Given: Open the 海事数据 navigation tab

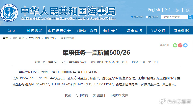Looking at the screenshot, I should (181, 30).
